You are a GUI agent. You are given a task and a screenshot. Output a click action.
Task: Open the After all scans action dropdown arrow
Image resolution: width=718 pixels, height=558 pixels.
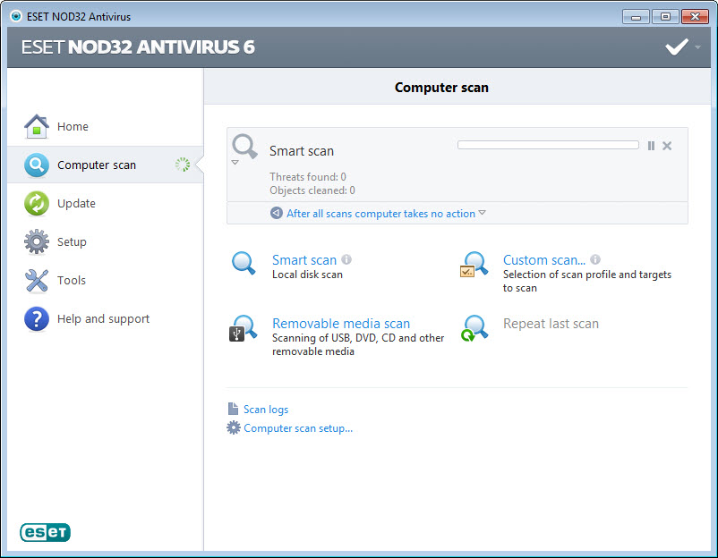tap(482, 213)
